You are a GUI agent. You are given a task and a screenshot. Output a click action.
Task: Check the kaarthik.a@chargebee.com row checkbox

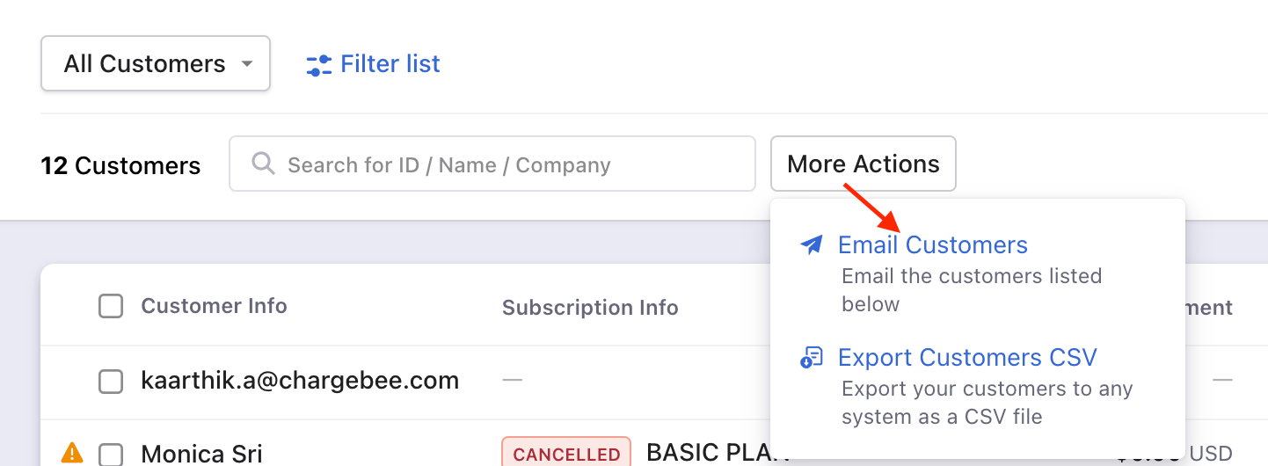pos(111,382)
